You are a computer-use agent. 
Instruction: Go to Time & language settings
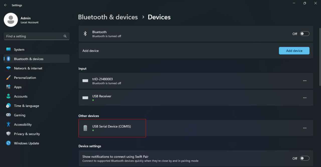coord(26,106)
